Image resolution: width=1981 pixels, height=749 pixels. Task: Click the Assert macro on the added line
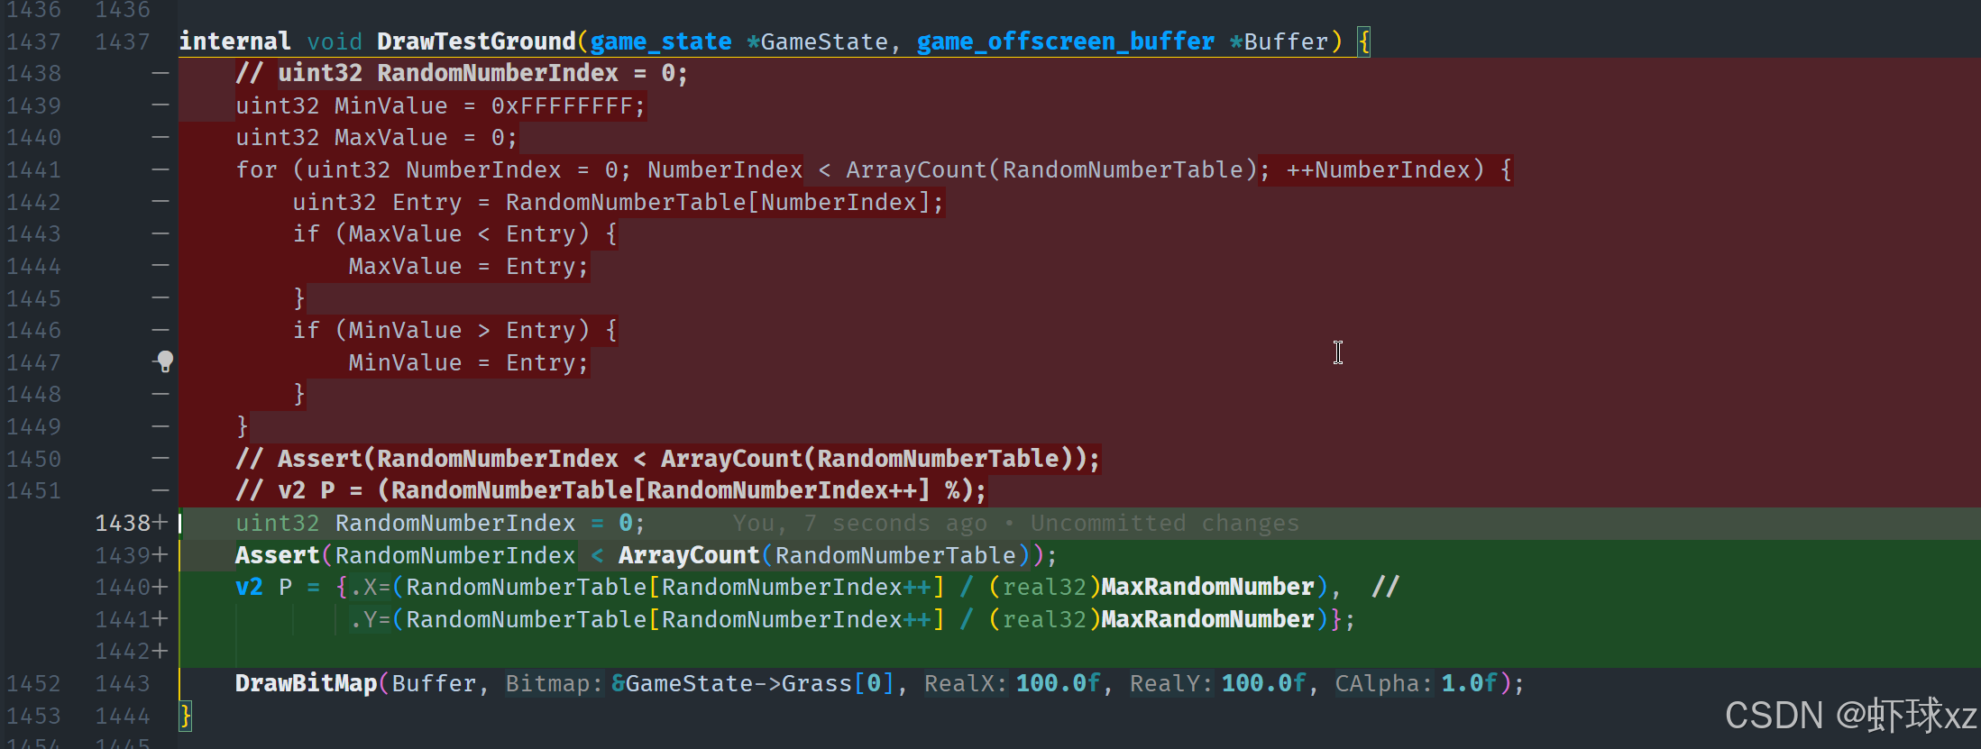tap(277, 555)
